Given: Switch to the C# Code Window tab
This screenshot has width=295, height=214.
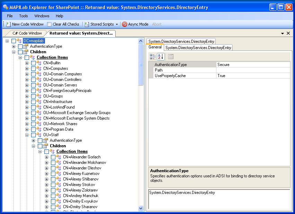Looking at the screenshot, I should (27, 33).
